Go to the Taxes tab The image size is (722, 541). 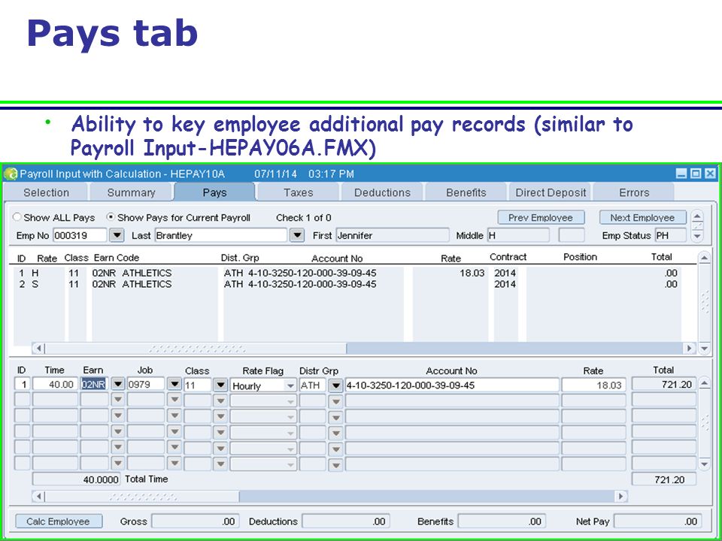299,193
